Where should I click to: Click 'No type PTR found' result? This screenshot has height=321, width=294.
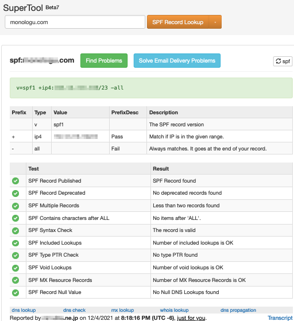tap(175, 255)
